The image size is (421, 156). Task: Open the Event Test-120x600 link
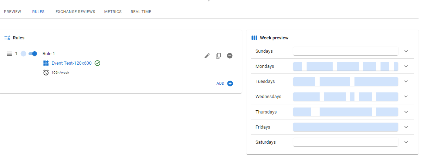tap(71, 63)
